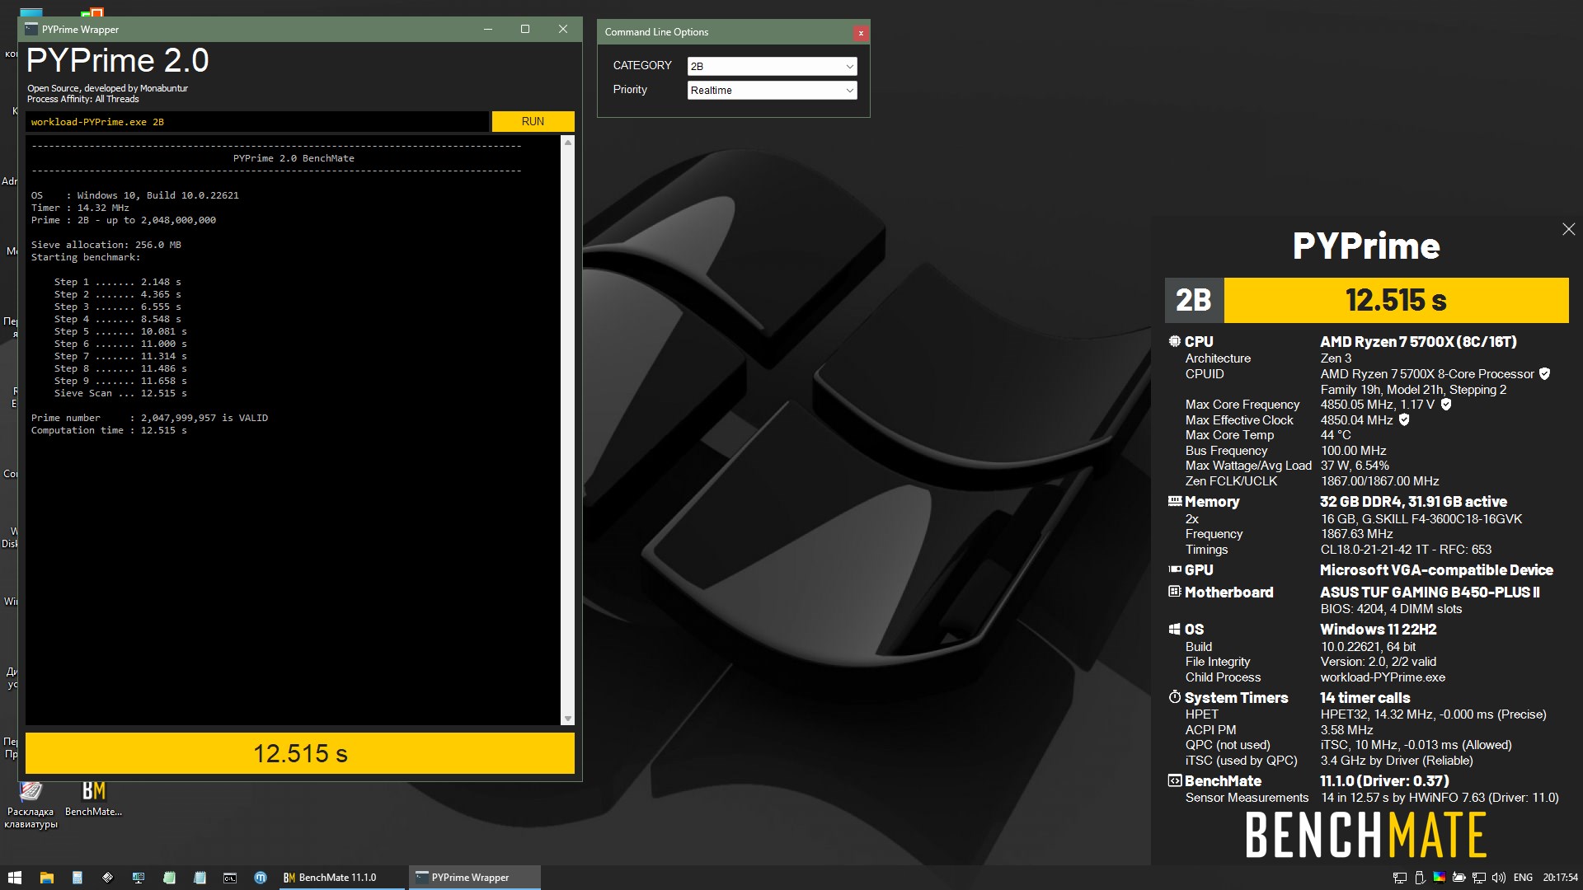The width and height of the screenshot is (1583, 890).
Task: Click the 'Open Source, developed by Monabuntur' text
Action: coord(107,88)
